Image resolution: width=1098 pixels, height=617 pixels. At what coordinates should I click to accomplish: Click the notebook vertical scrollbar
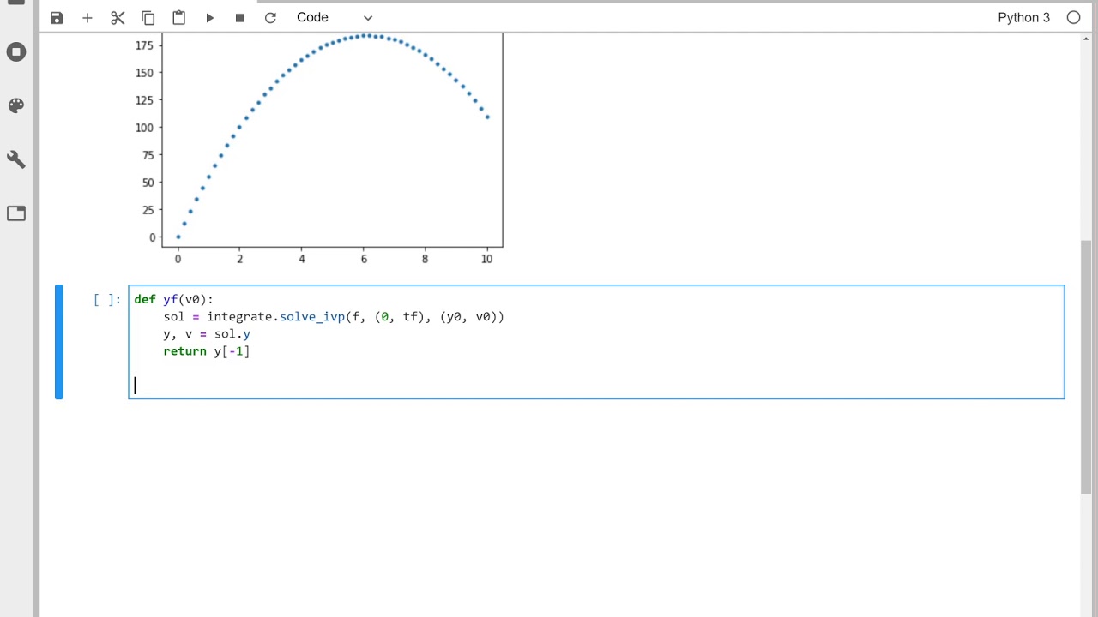click(x=1087, y=367)
